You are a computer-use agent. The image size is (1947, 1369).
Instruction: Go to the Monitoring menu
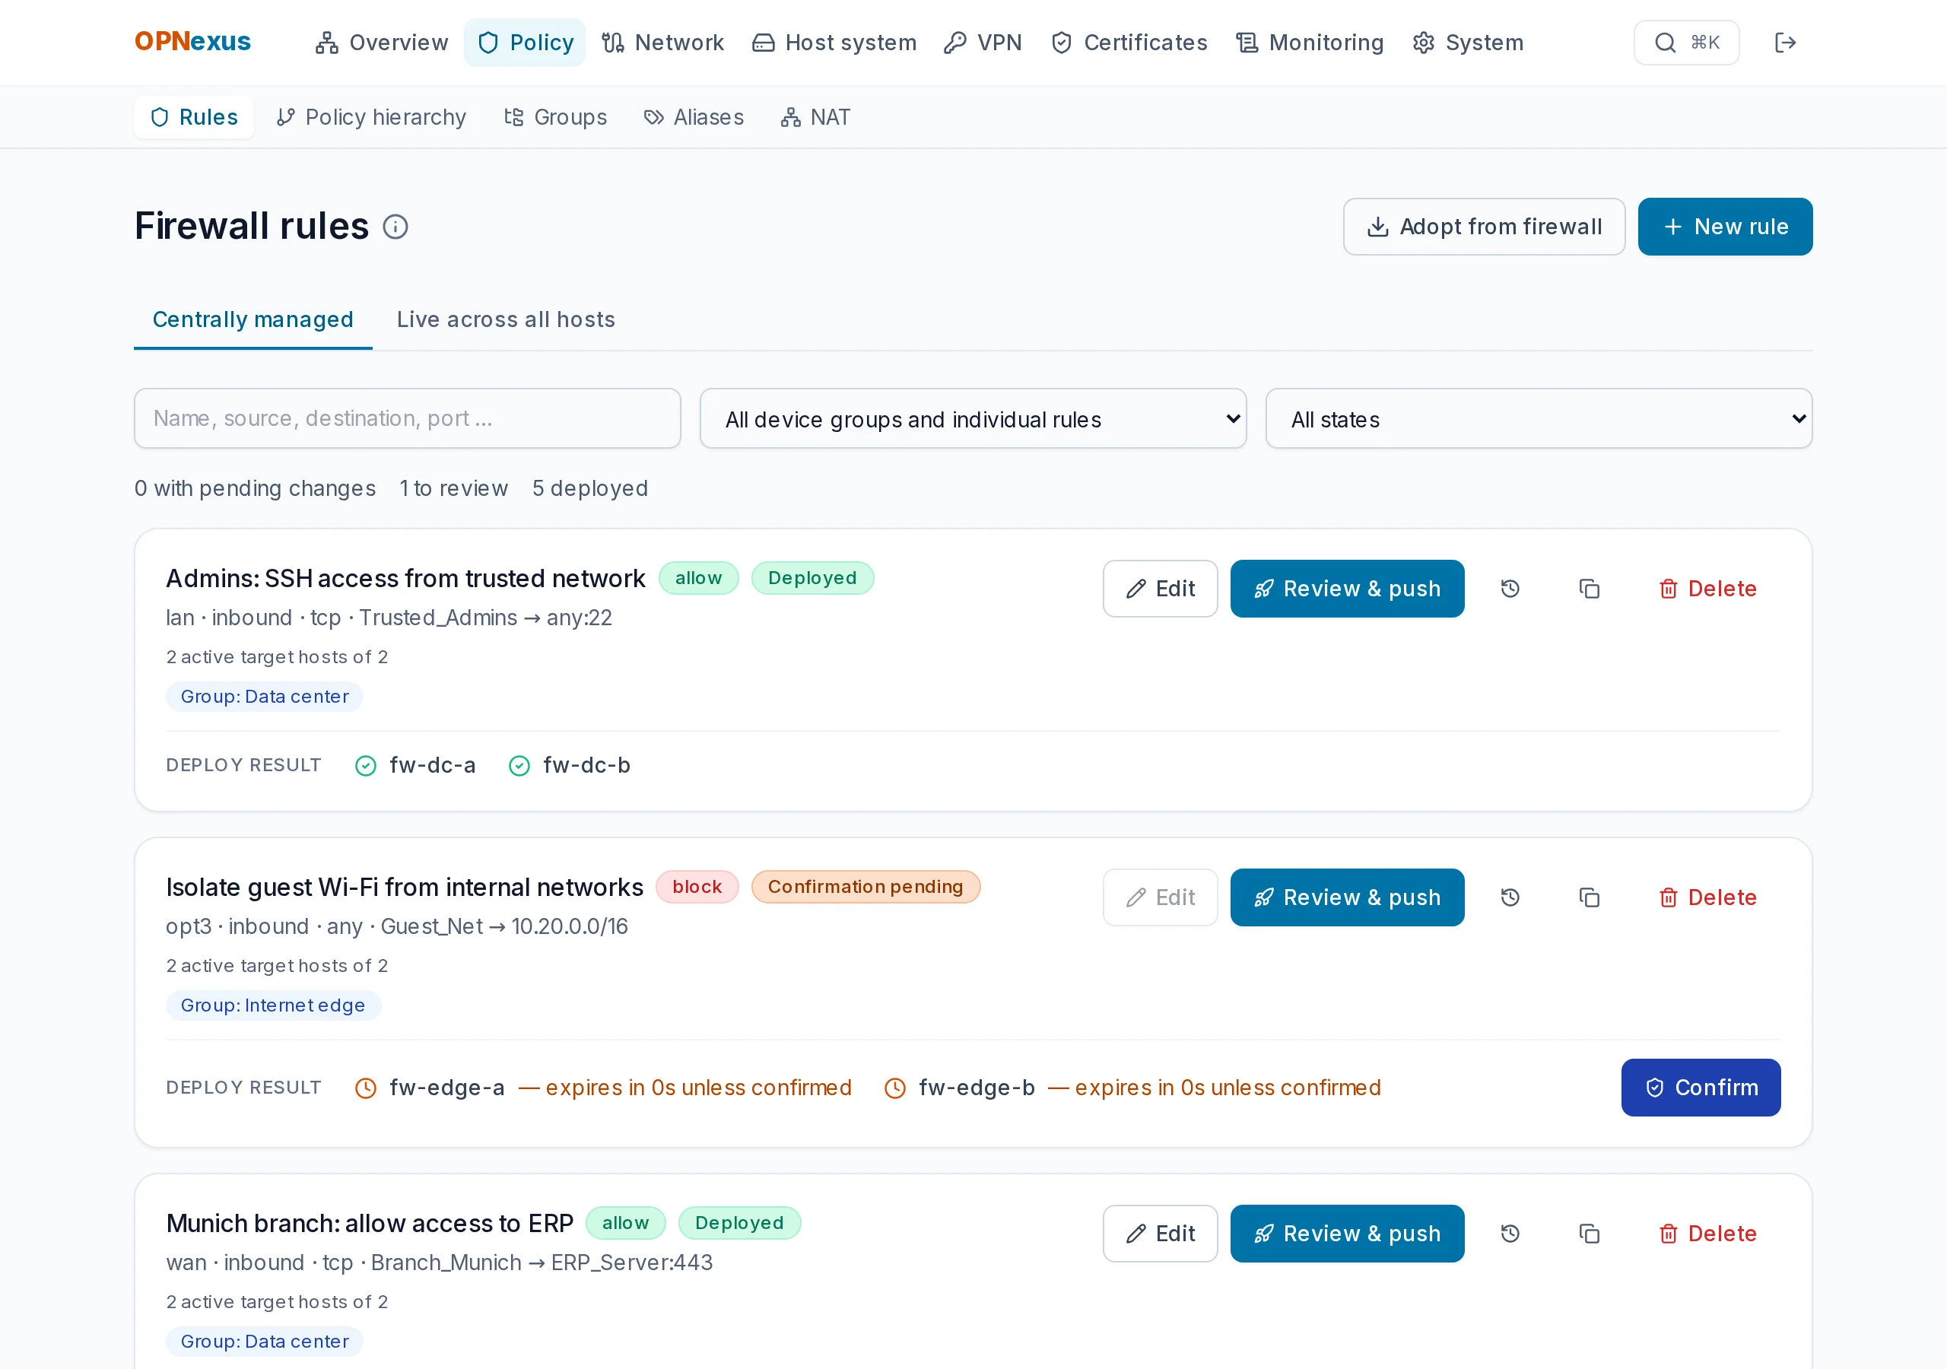pyautogui.click(x=1310, y=43)
